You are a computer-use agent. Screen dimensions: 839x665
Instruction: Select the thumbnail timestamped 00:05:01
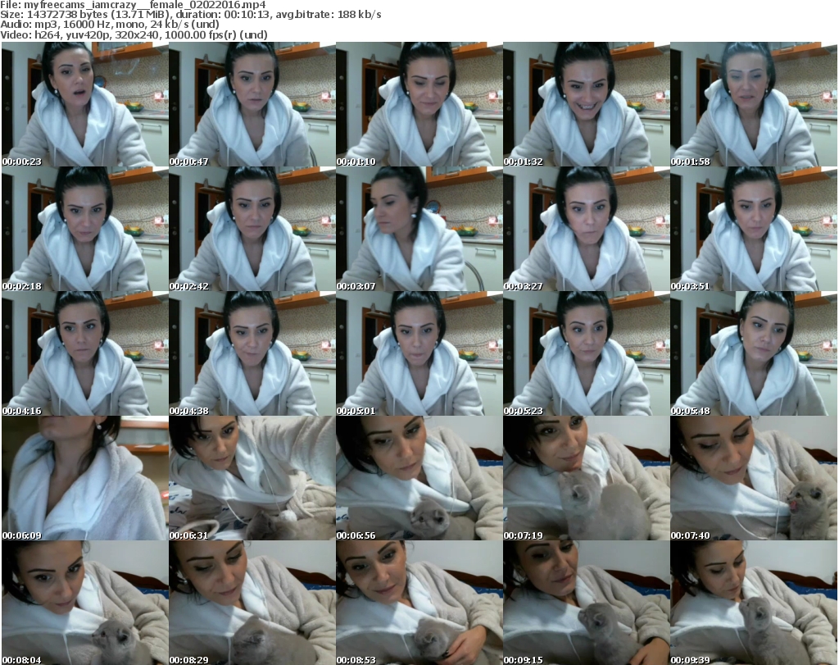419,354
